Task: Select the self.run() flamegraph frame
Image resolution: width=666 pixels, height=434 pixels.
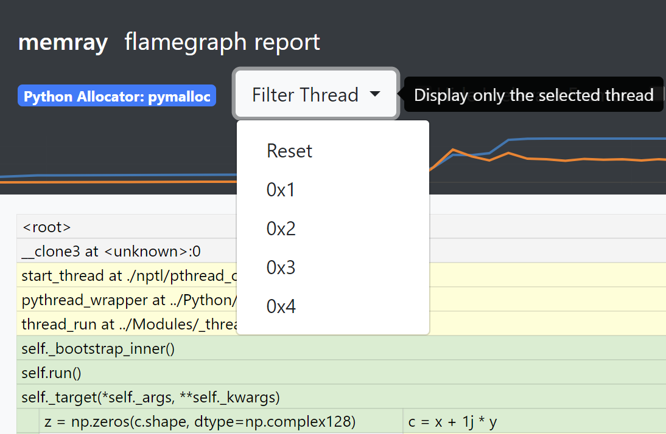Action: pyautogui.click(x=122, y=373)
